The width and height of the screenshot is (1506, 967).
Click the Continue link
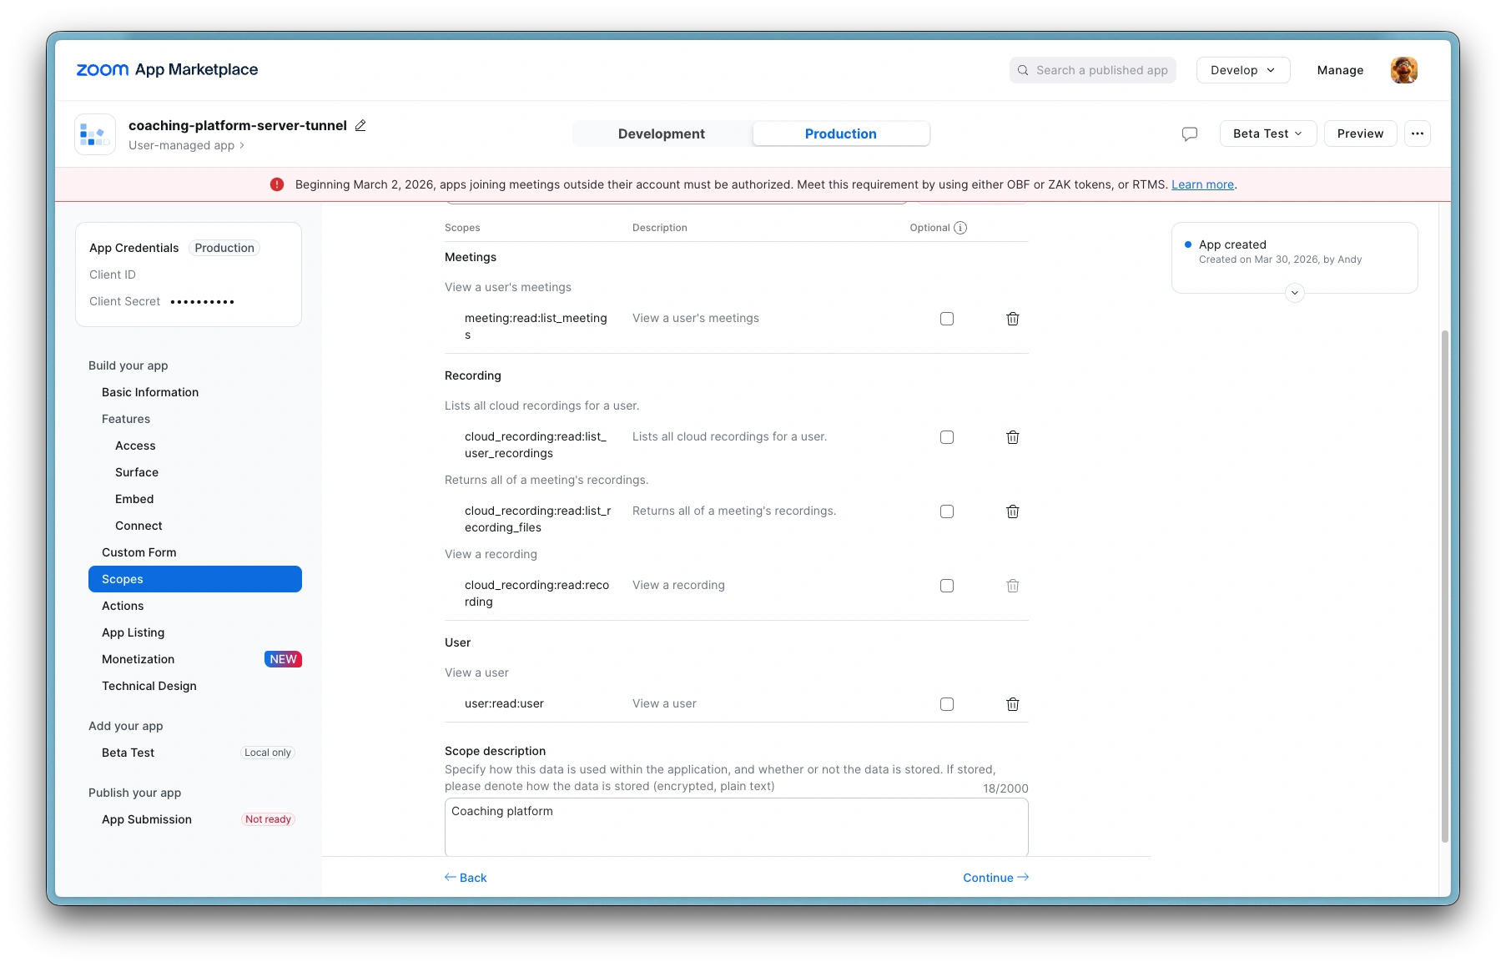[x=995, y=878]
